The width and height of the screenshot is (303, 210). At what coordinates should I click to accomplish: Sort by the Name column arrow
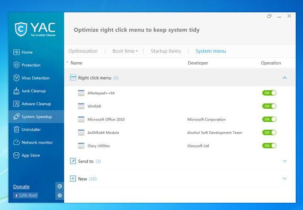point(67,62)
